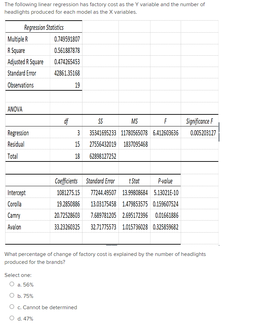
Task: Select the ANOVA section header
Action: coord(14,109)
